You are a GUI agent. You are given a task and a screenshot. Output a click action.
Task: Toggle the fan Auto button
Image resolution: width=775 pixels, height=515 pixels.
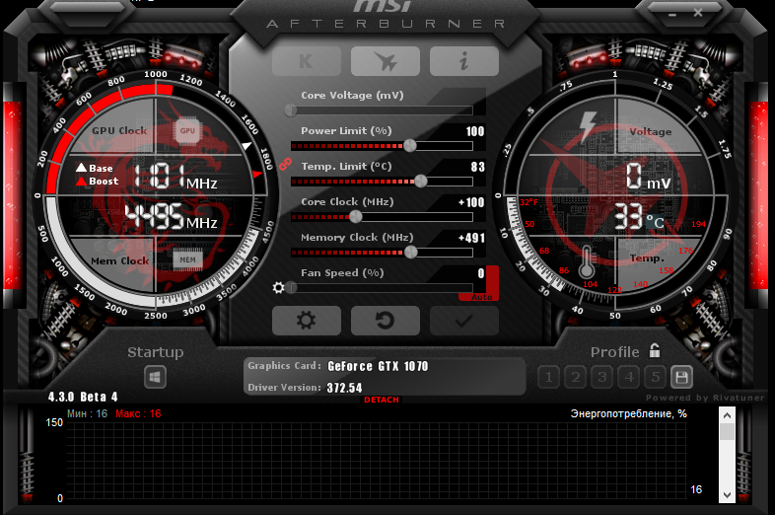coord(481,297)
